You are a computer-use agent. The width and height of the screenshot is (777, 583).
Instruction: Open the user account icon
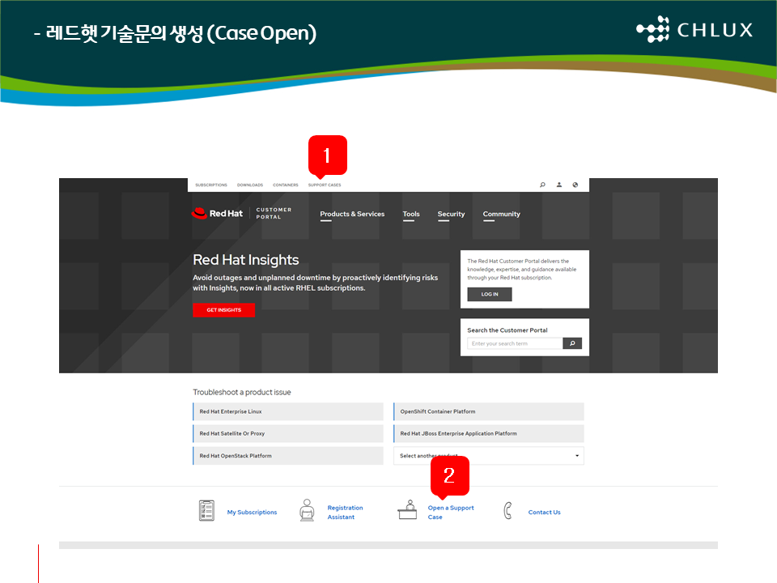click(559, 185)
